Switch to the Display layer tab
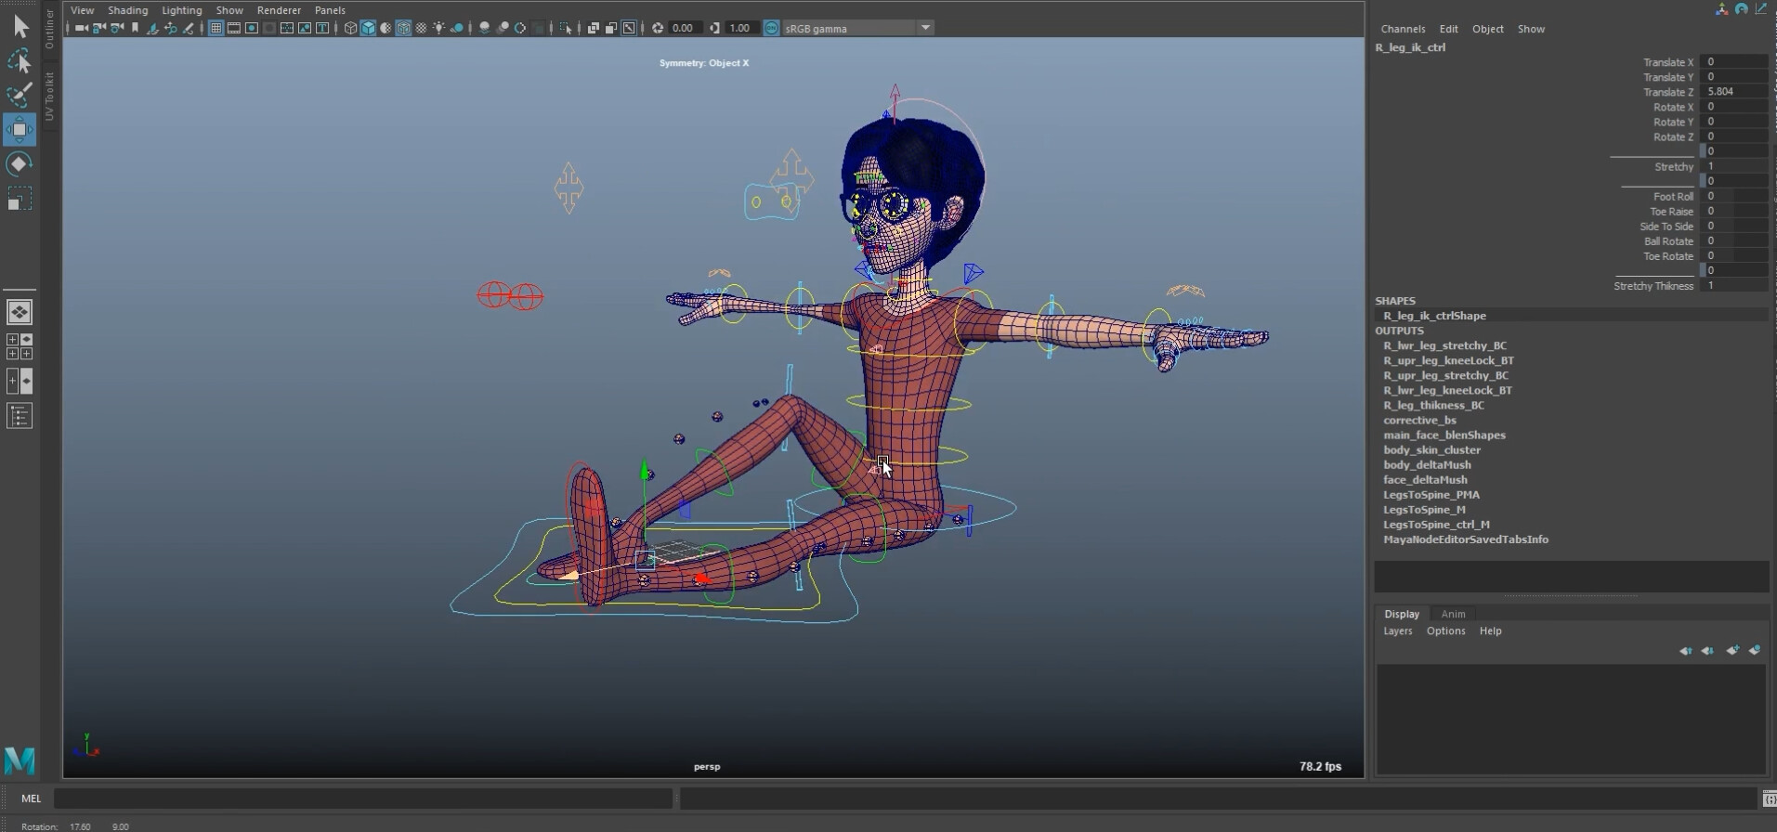 (x=1402, y=614)
